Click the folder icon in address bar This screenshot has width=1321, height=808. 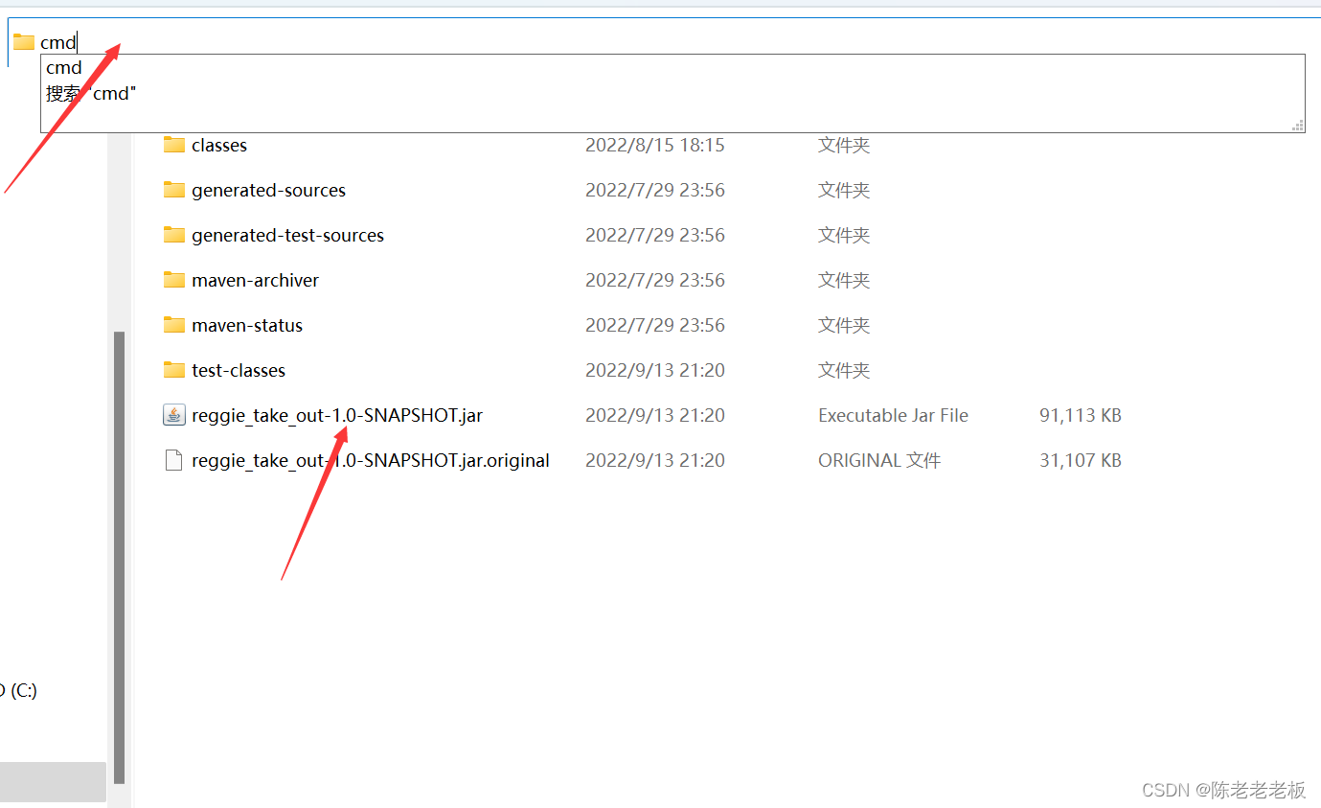click(x=24, y=42)
